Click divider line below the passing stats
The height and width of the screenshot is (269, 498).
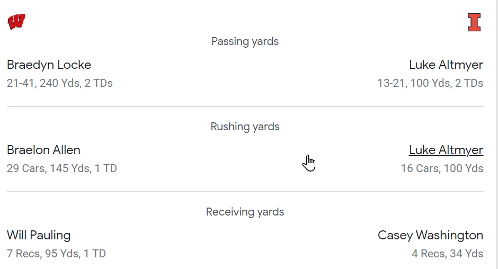(245, 106)
